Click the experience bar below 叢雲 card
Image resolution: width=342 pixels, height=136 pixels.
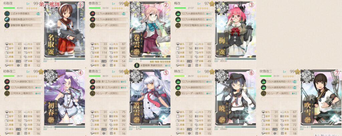155,127
